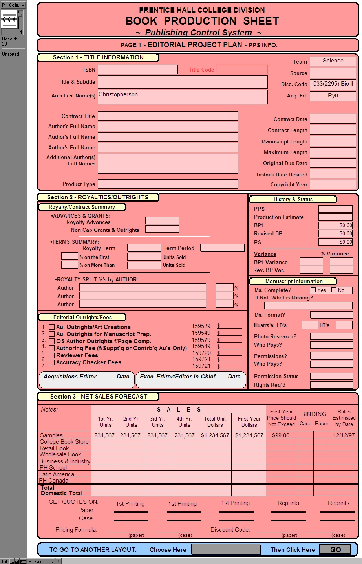This screenshot has width=362, height=564.
Task: Check the Authoring Fee checkbox
Action: point(52,348)
